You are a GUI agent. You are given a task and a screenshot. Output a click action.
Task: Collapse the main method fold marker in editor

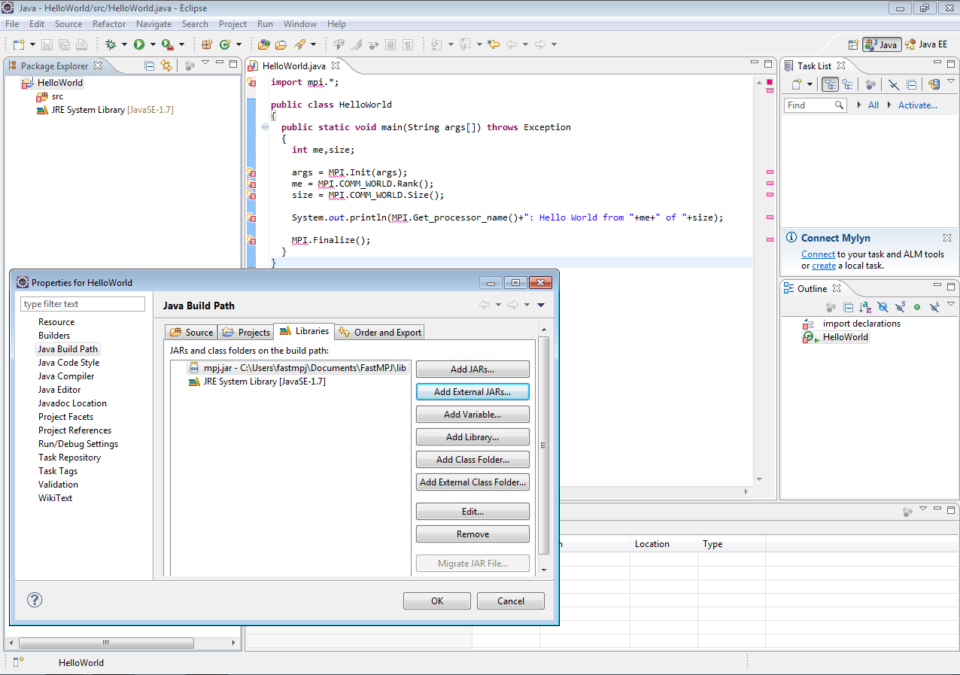coord(265,127)
